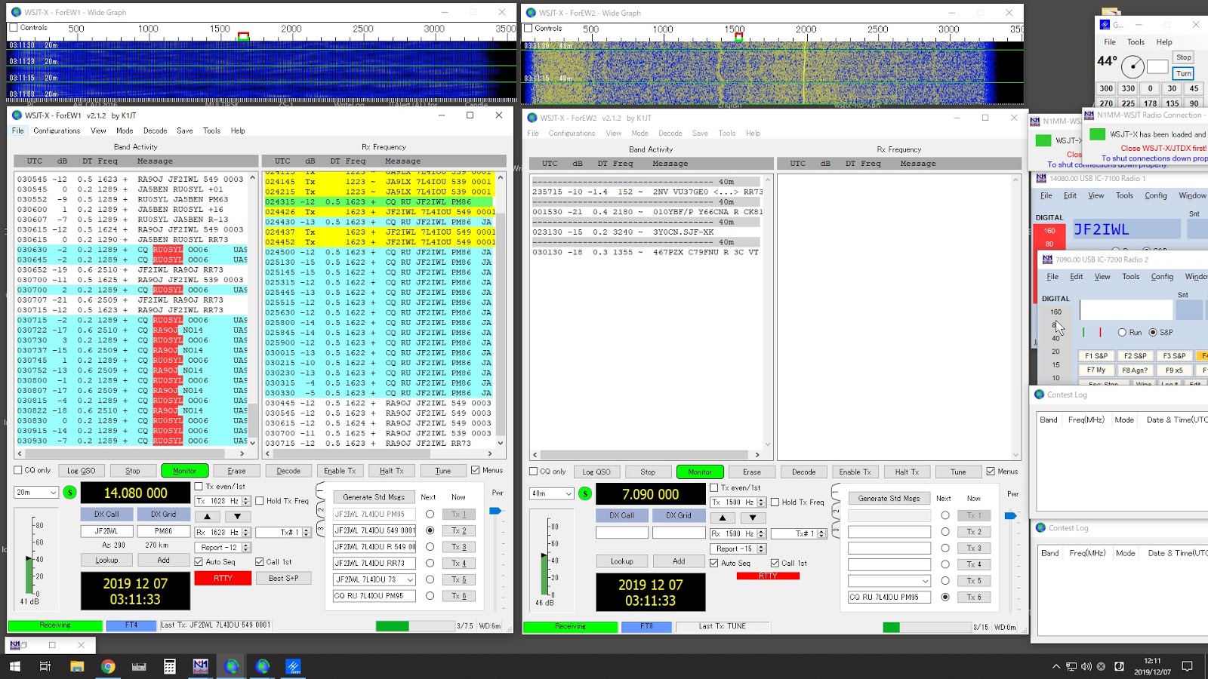Open Tools menu in rotator window

pos(1136,42)
